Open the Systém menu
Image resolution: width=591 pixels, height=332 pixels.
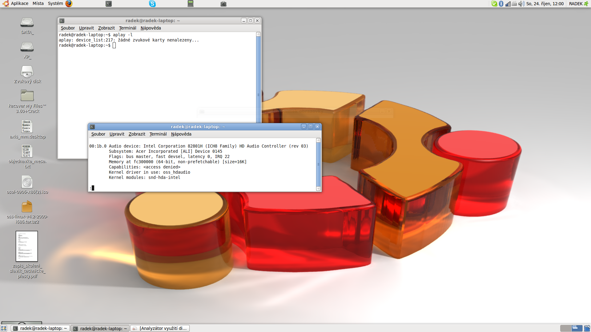[55, 4]
